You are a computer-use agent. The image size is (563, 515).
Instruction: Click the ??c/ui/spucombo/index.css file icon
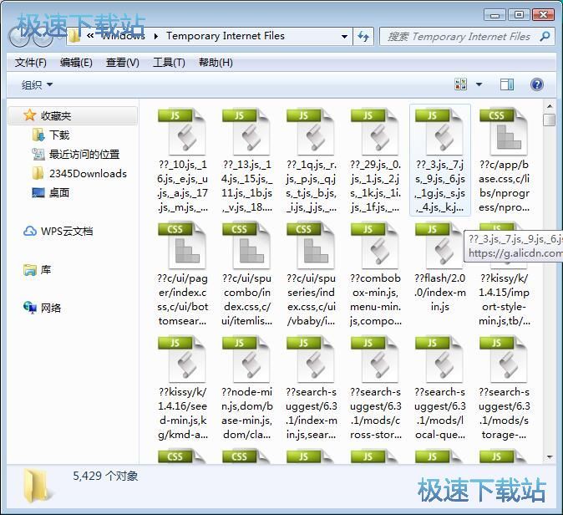coord(246,245)
